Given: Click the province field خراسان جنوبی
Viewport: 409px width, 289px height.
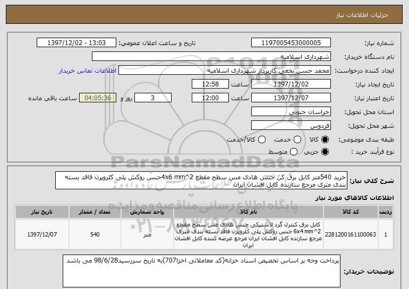Looking at the screenshot, I should click(291, 112).
